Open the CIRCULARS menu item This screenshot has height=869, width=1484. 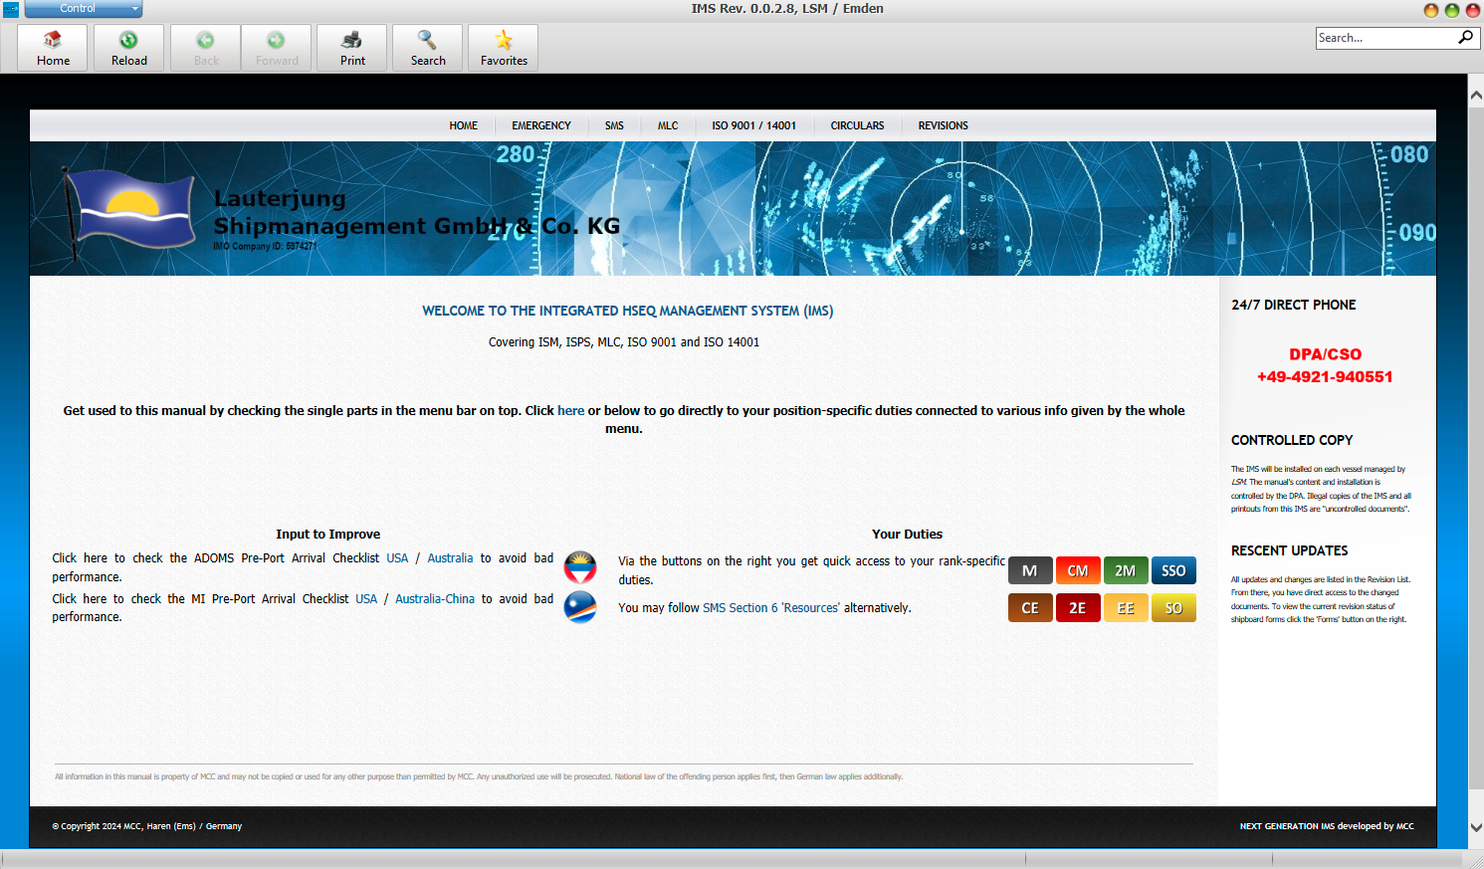tap(857, 125)
